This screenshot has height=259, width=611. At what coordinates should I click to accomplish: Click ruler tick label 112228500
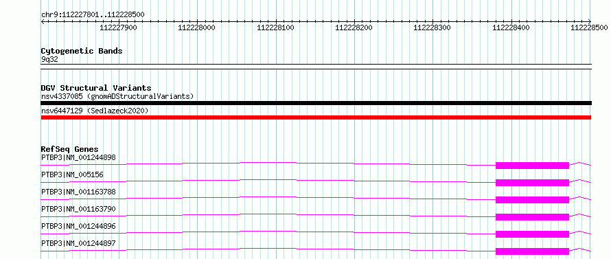coord(589,27)
